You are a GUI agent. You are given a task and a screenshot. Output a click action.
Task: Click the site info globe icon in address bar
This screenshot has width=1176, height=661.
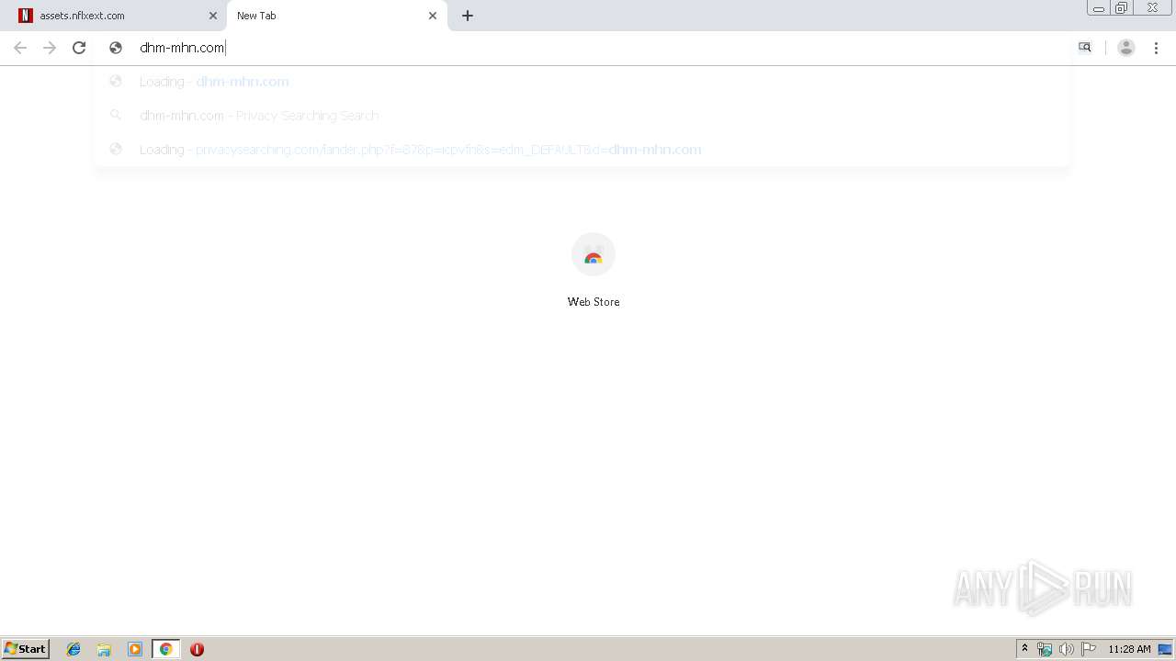coord(116,48)
